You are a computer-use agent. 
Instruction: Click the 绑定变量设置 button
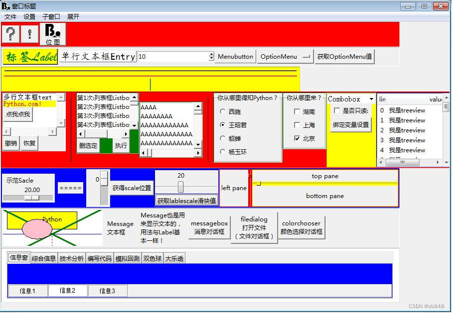pos(351,125)
